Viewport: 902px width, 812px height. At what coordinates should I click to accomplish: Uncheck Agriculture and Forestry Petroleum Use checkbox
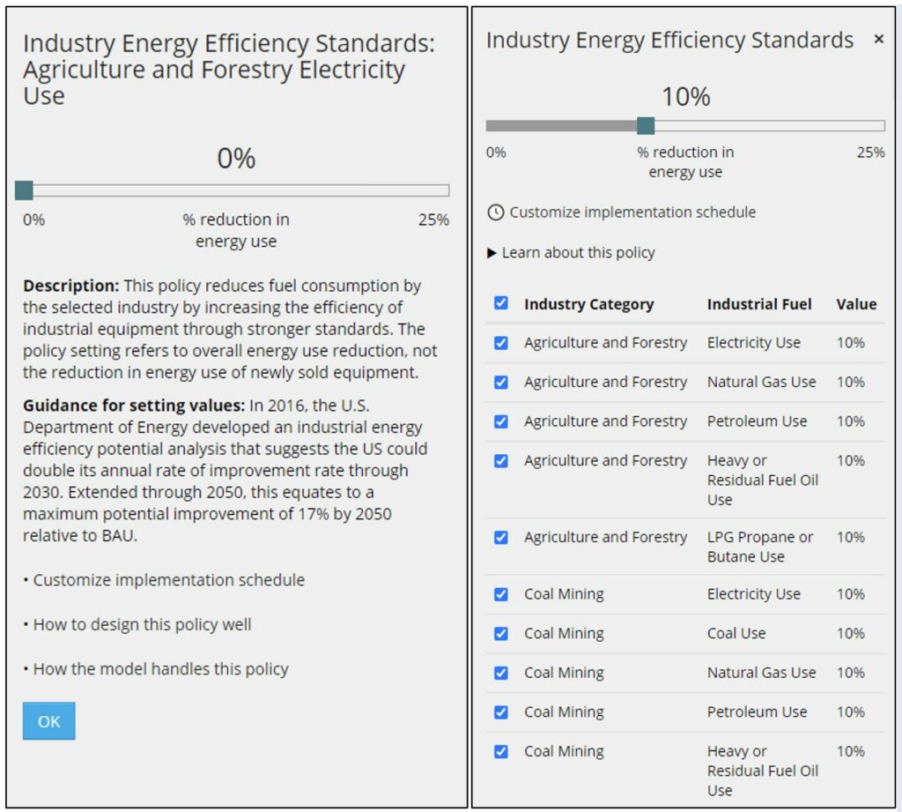501,421
